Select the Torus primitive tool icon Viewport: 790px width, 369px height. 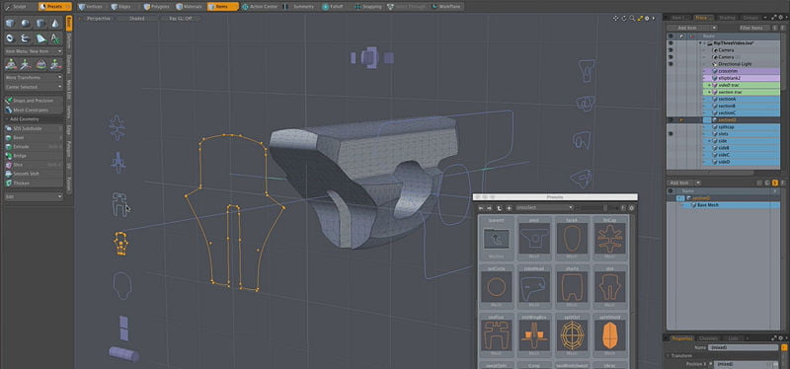point(10,38)
